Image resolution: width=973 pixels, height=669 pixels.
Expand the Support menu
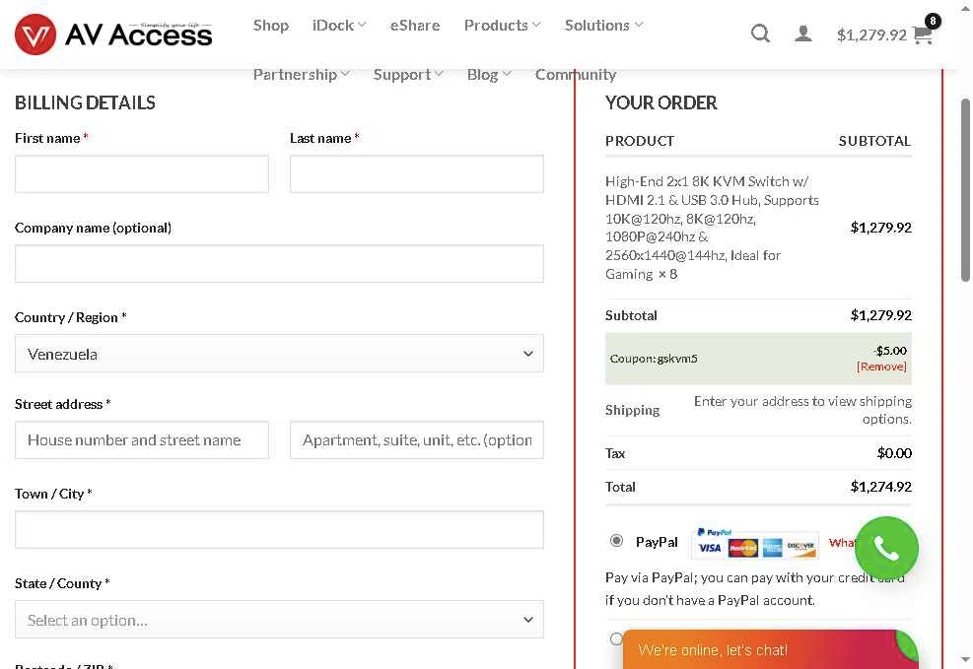[x=408, y=75]
